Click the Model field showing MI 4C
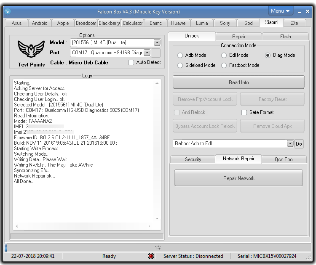Screen dimensions: 316x265 (115, 42)
